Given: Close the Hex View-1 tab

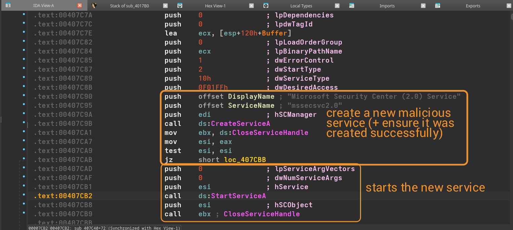Looking at the screenshot, I should (x=251, y=6).
